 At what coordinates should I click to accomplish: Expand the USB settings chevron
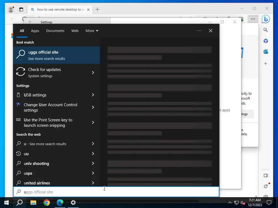coord(93,95)
